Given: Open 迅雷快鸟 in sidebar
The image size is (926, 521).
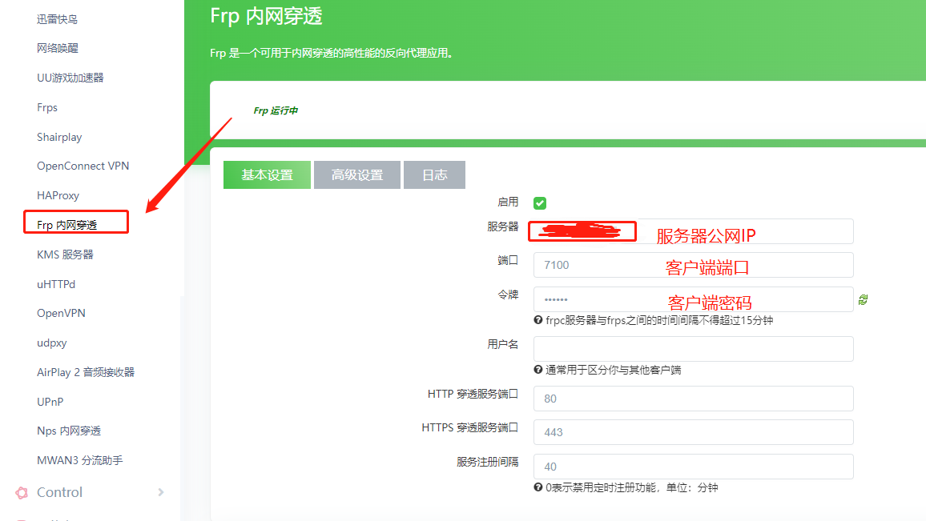Looking at the screenshot, I should (x=58, y=19).
